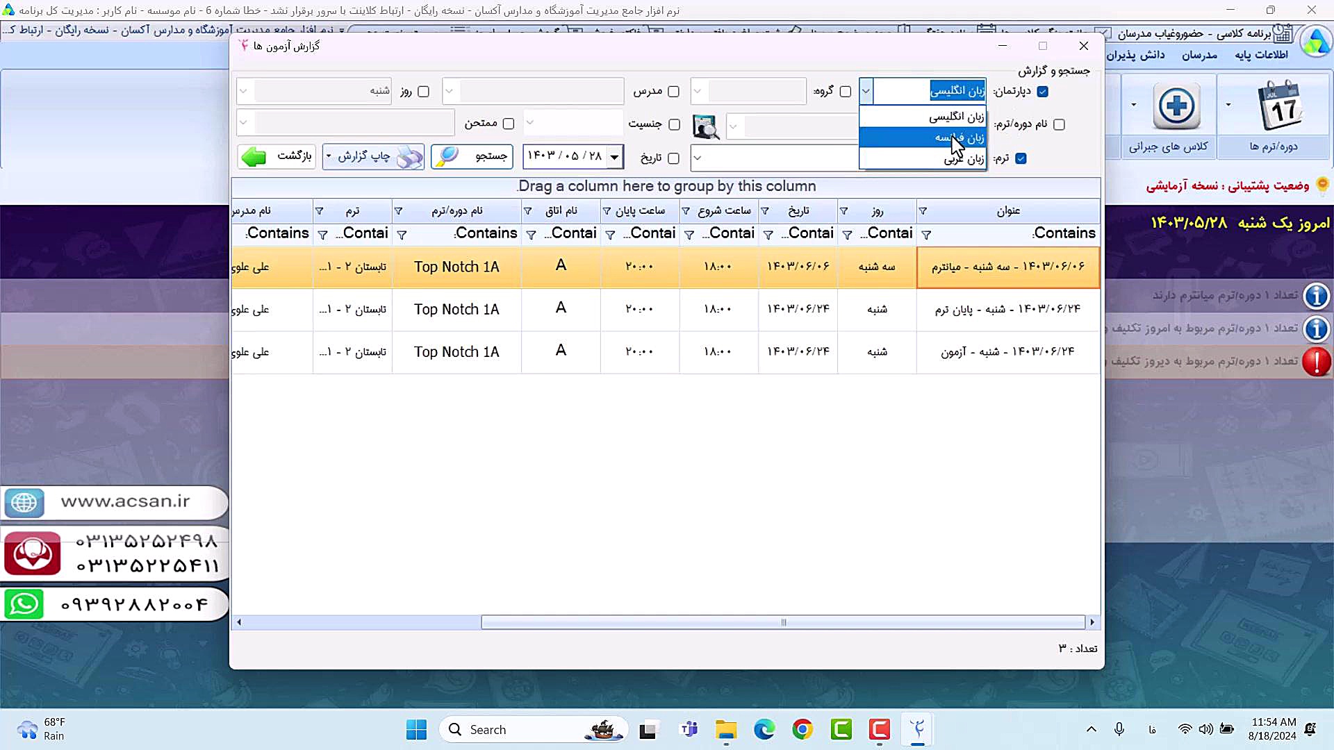
Task: Click the filter icon on ساعت پایان column
Action: pyautogui.click(x=607, y=211)
